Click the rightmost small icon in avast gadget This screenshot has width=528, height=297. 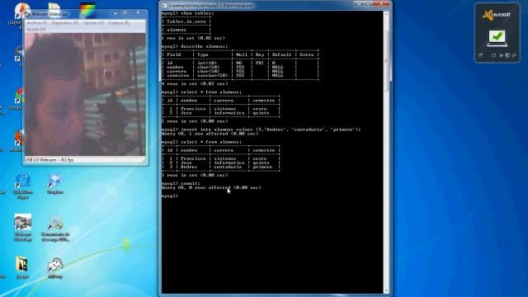pyautogui.click(x=514, y=55)
